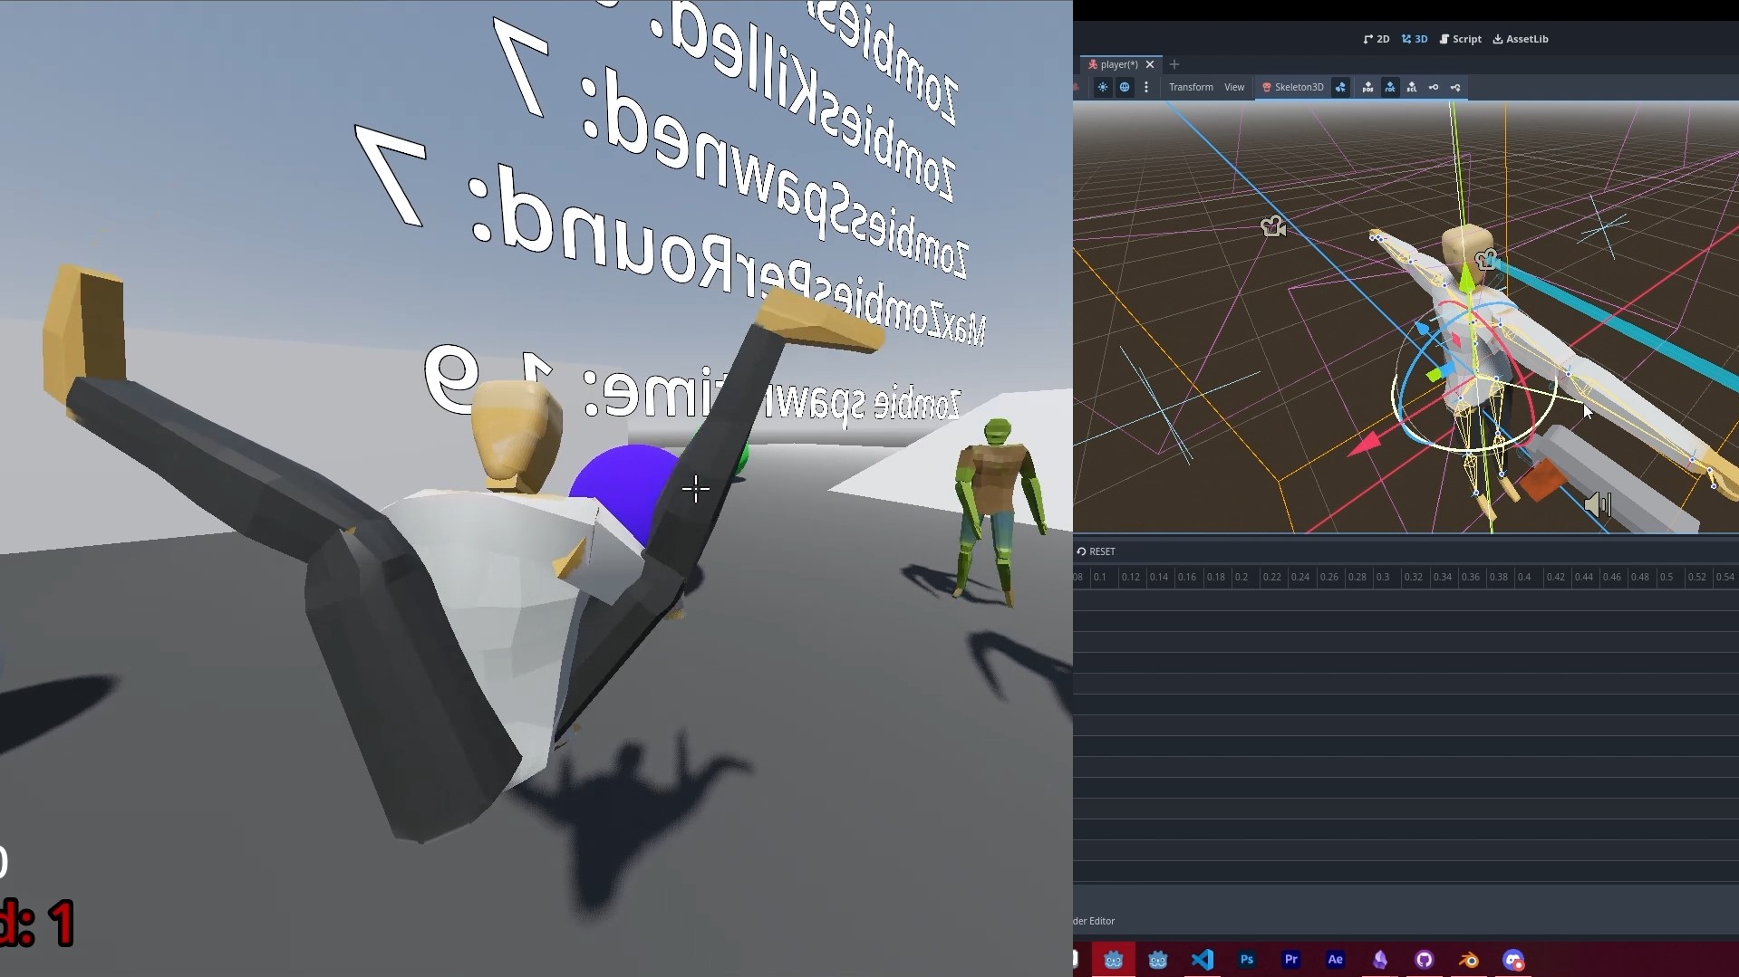
Task: Open the View menu
Action: (1234, 87)
